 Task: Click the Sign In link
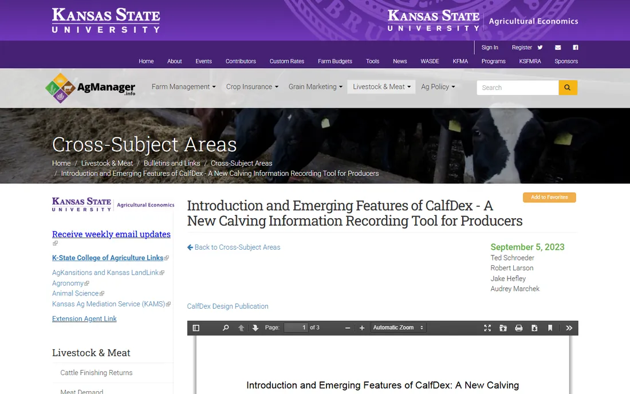tap(490, 48)
